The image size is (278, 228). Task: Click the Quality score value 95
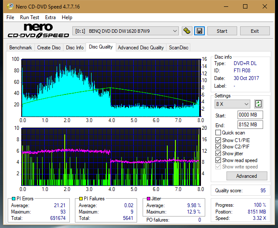(x=263, y=191)
